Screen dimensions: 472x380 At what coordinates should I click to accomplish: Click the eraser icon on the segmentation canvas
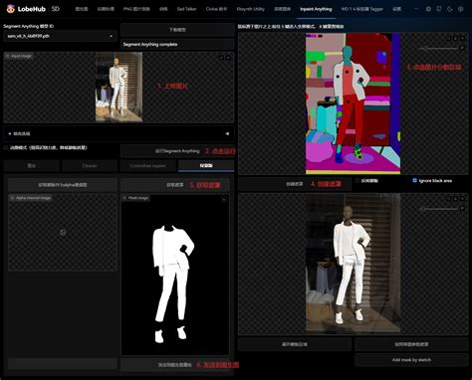point(455,39)
